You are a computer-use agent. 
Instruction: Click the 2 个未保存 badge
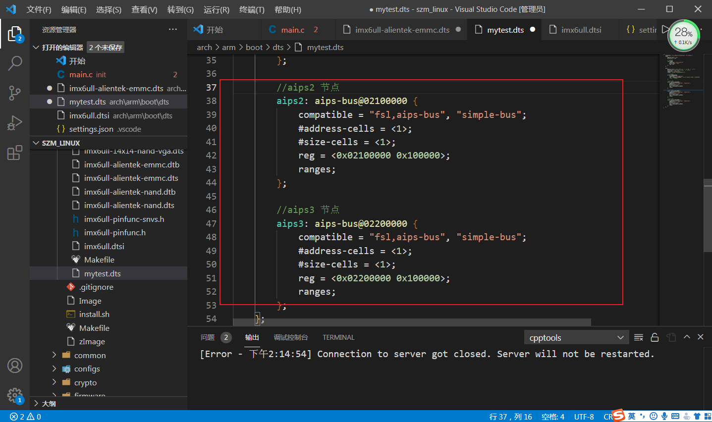(x=106, y=47)
